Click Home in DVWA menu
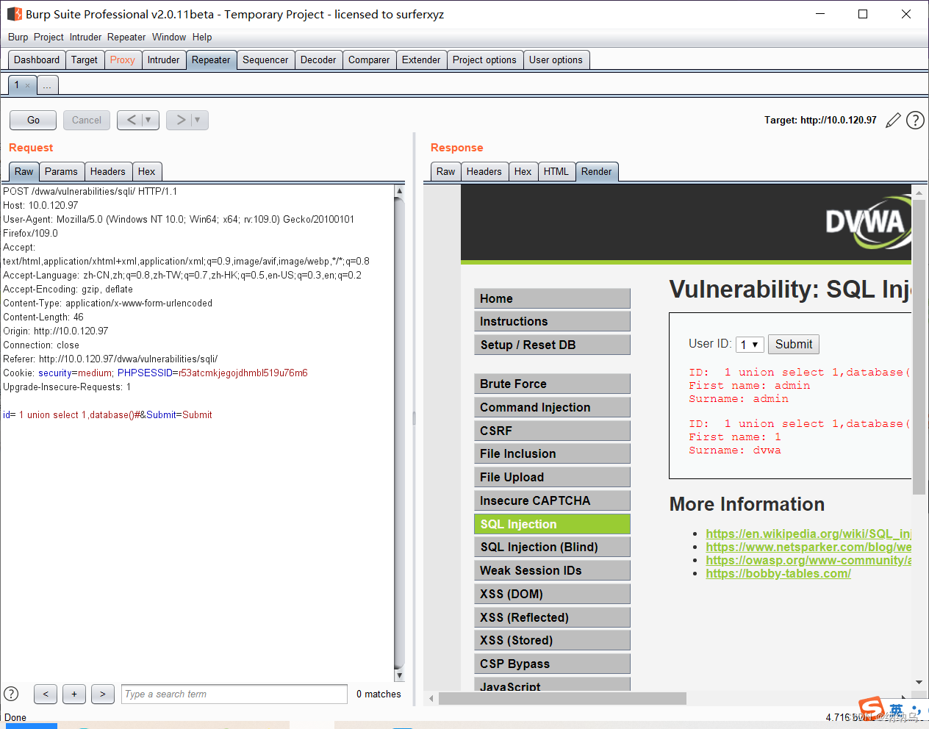The height and width of the screenshot is (729, 929). 552,298
